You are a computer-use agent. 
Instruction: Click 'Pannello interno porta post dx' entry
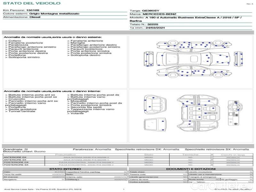click(x=96, y=103)
